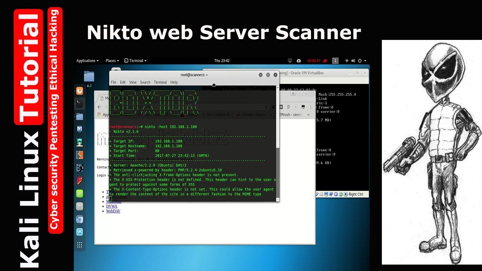Open the Applications menu dropdown
Viewport: 482px width, 271px height.
(x=87, y=61)
